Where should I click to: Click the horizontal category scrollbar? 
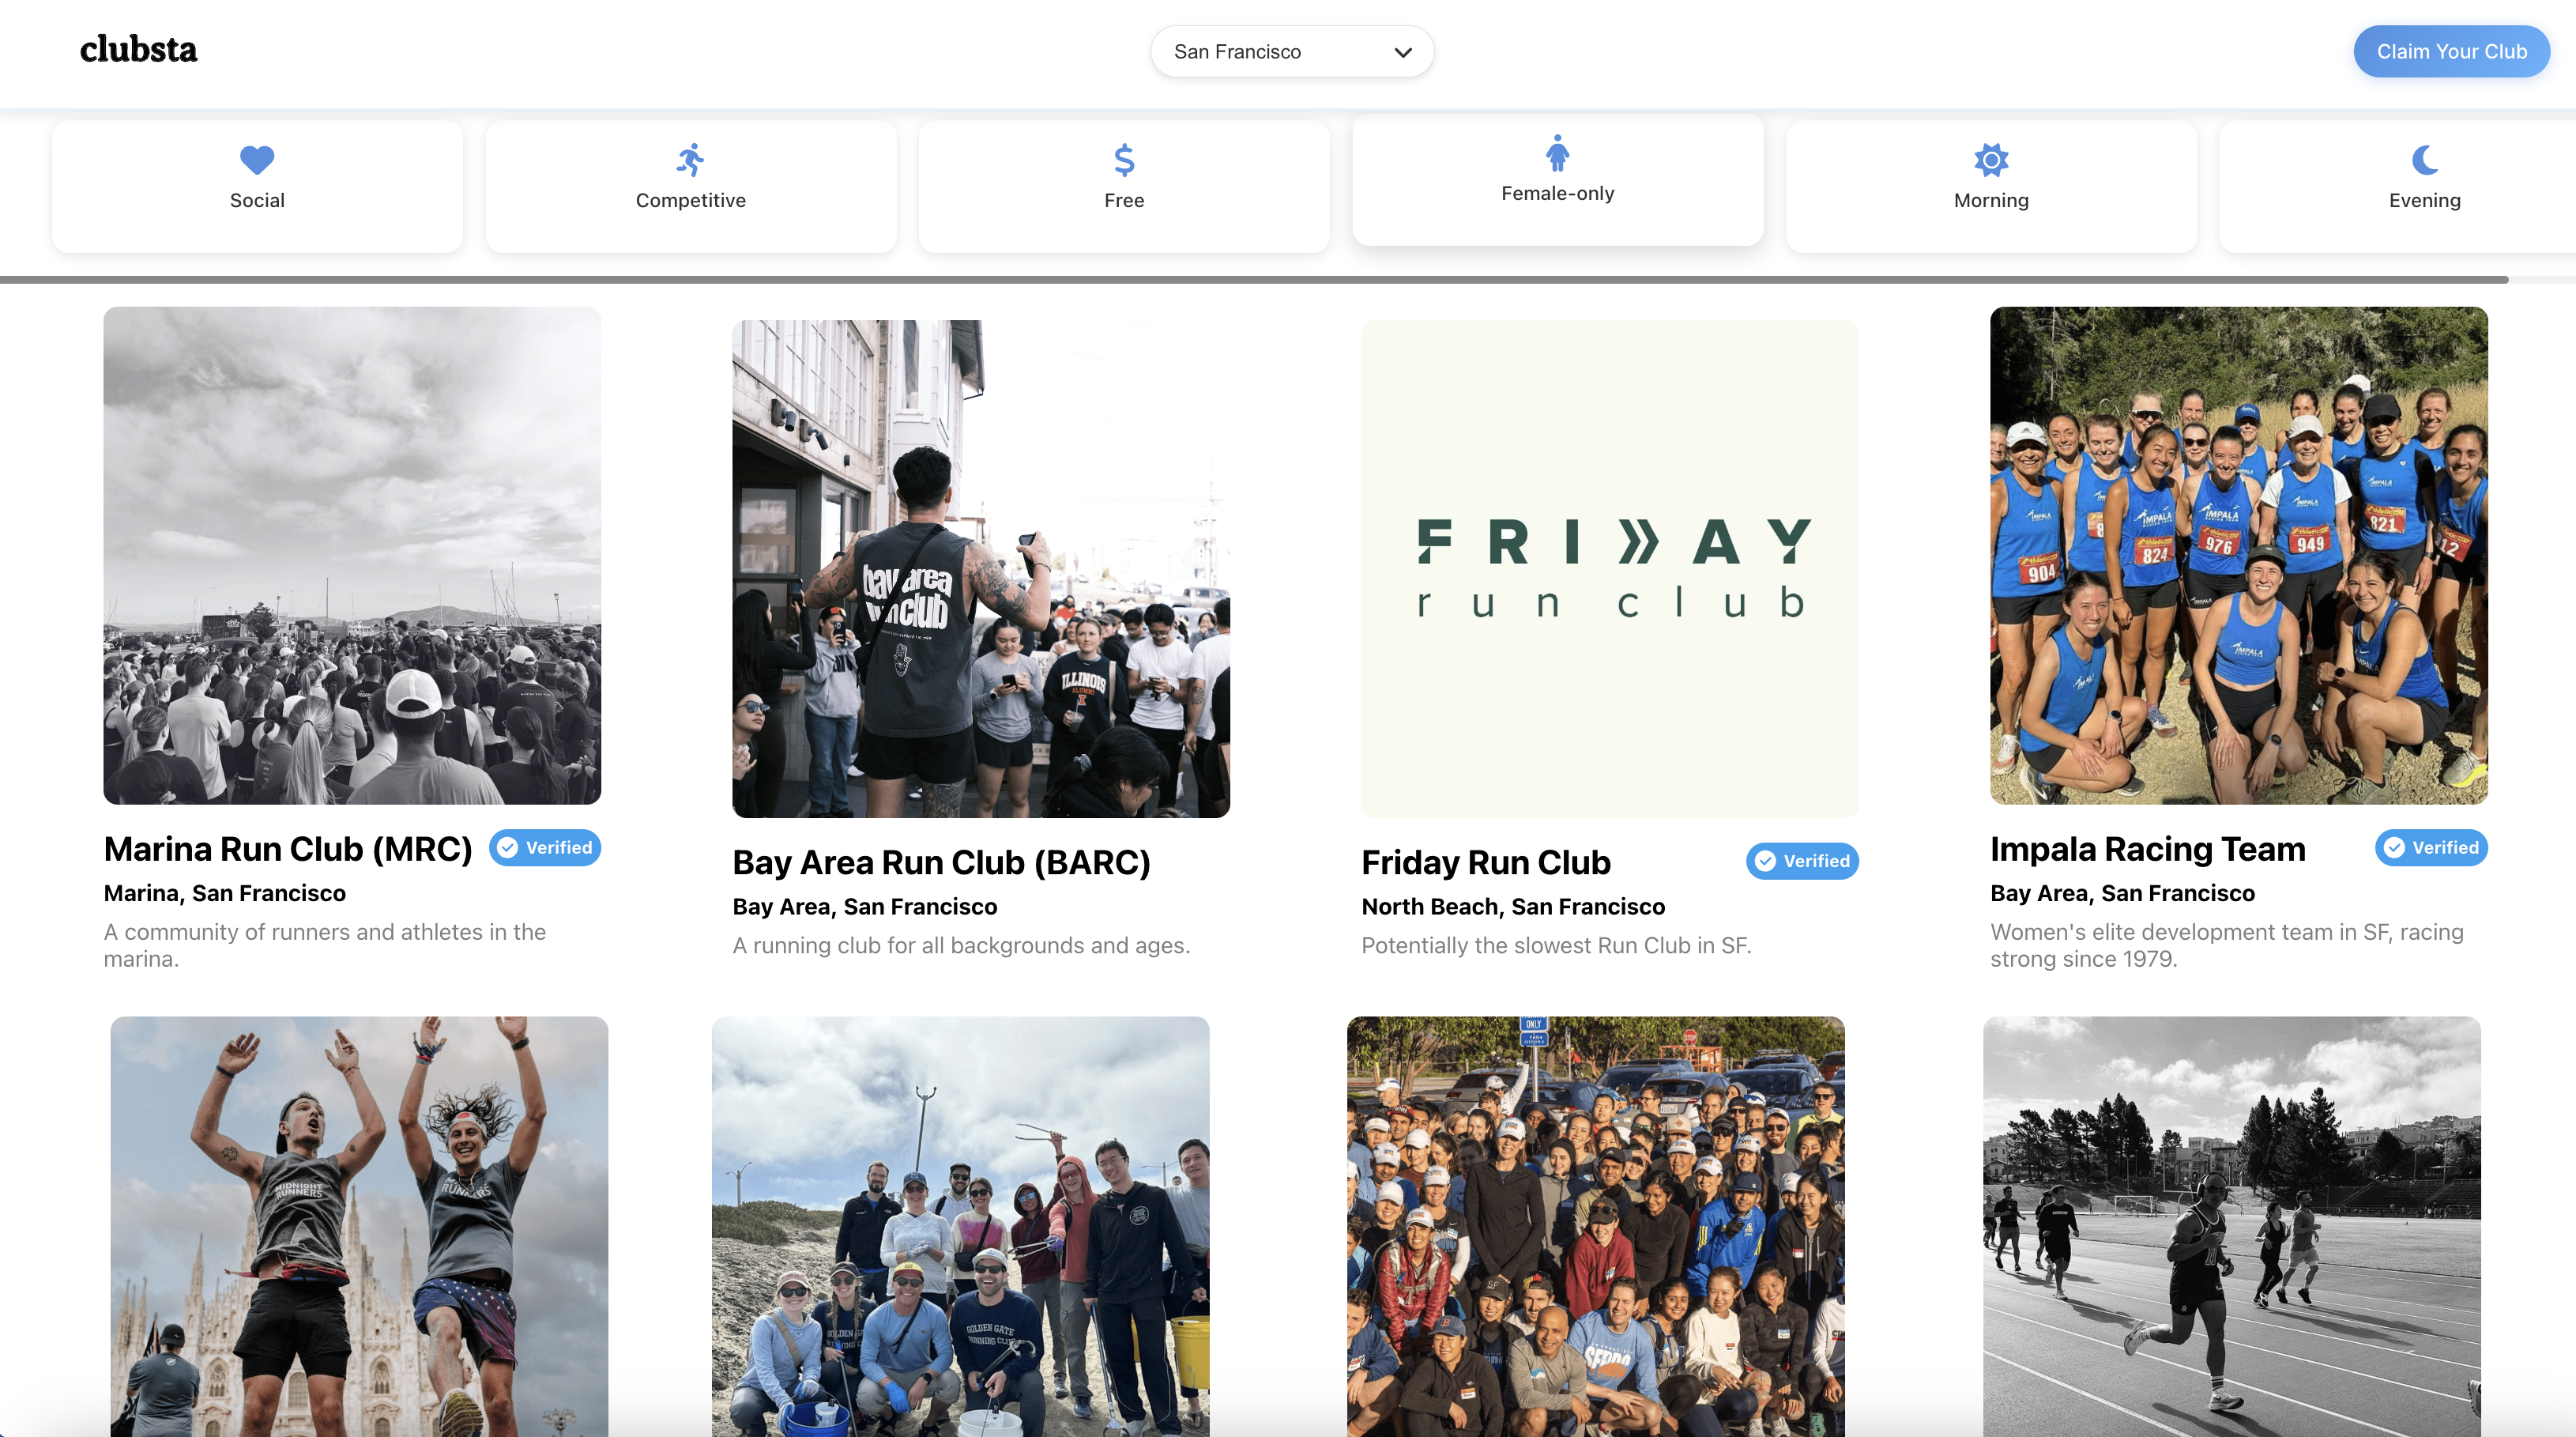click(1254, 279)
